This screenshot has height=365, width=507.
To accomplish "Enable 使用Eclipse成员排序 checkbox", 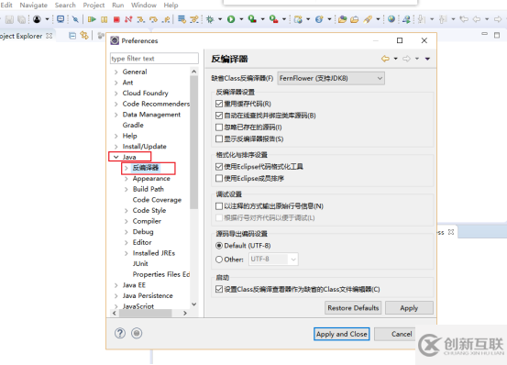I will (219, 178).
